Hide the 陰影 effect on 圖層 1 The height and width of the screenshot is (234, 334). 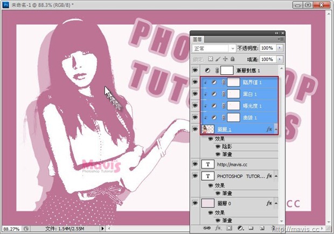[218, 146]
